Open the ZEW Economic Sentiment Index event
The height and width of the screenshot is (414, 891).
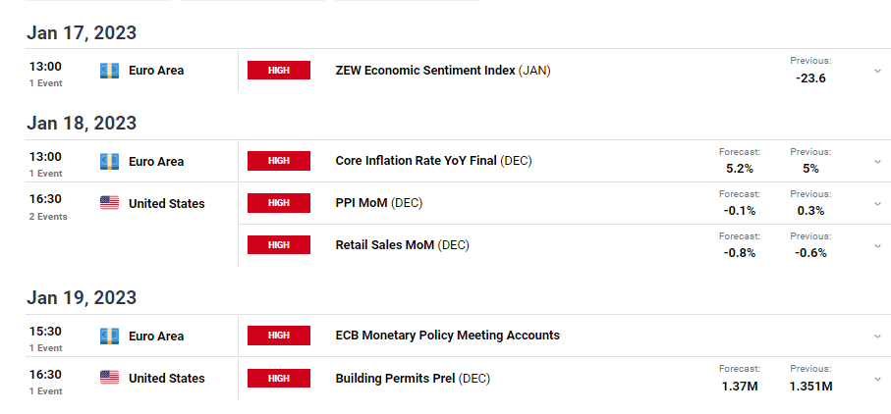tap(443, 71)
